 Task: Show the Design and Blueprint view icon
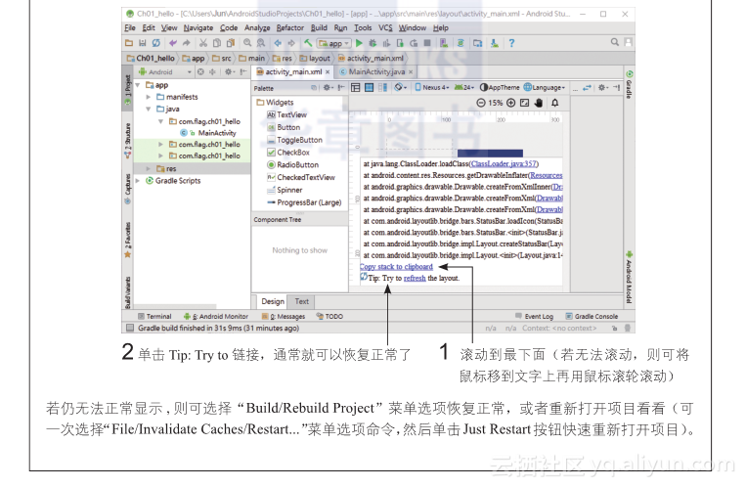(382, 88)
